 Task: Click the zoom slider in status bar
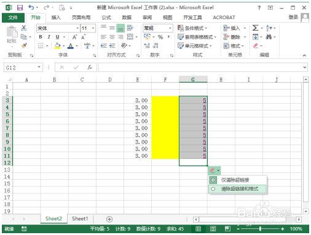pos(260,229)
